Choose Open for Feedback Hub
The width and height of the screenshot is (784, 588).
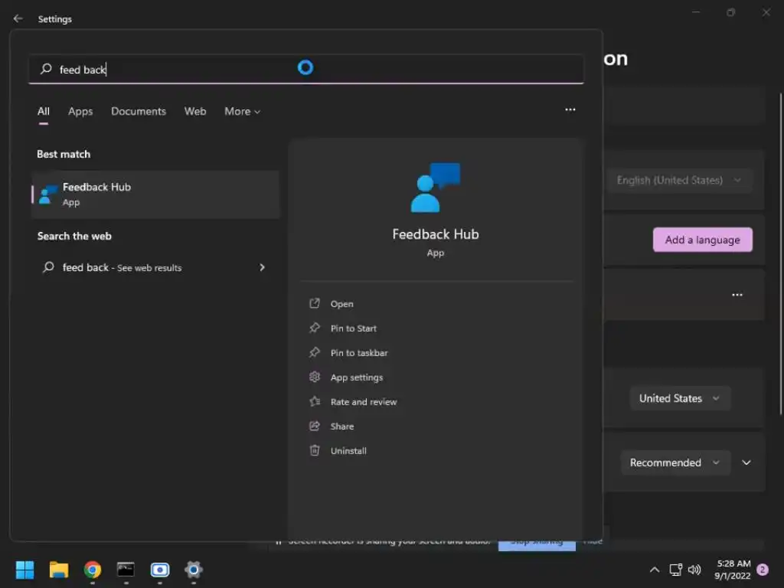point(341,304)
